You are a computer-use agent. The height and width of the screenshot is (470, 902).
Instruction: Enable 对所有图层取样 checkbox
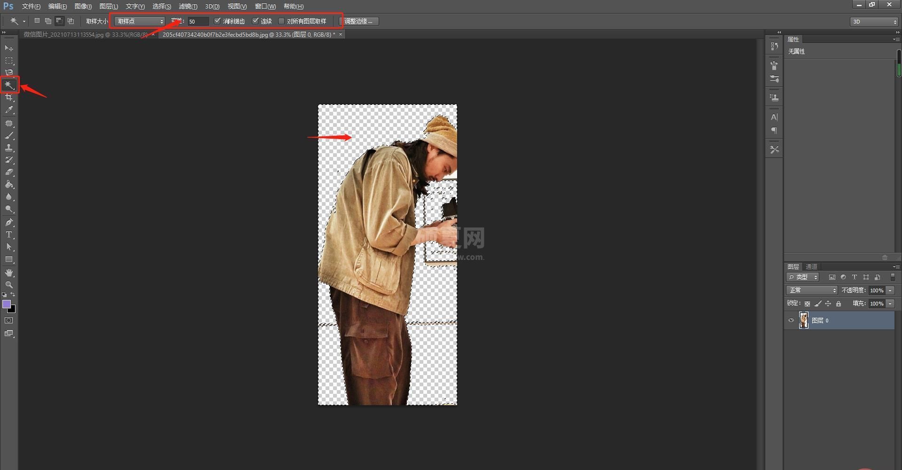coord(281,21)
